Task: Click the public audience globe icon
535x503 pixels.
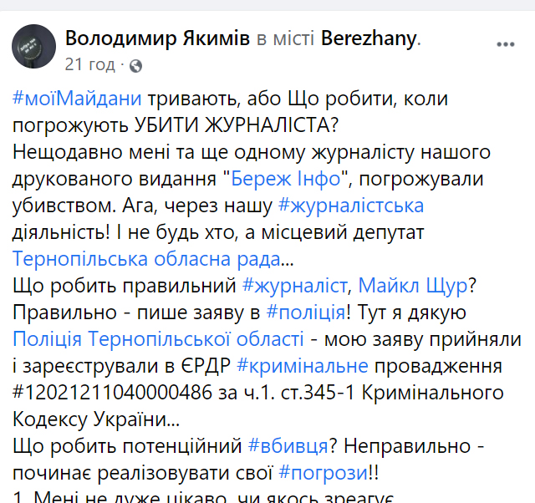Action: pyautogui.click(x=136, y=64)
